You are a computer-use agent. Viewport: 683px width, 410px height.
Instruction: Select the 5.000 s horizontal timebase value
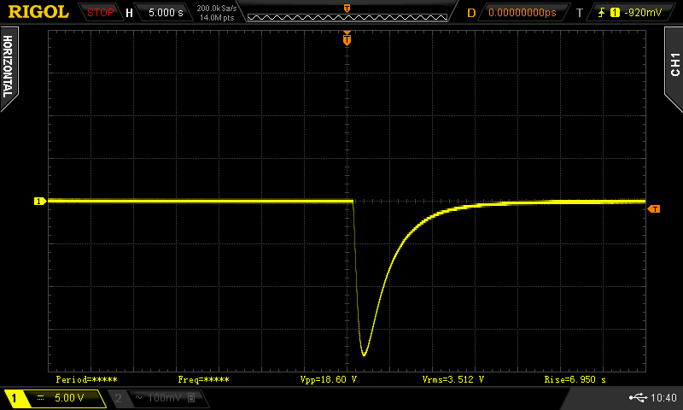point(166,13)
